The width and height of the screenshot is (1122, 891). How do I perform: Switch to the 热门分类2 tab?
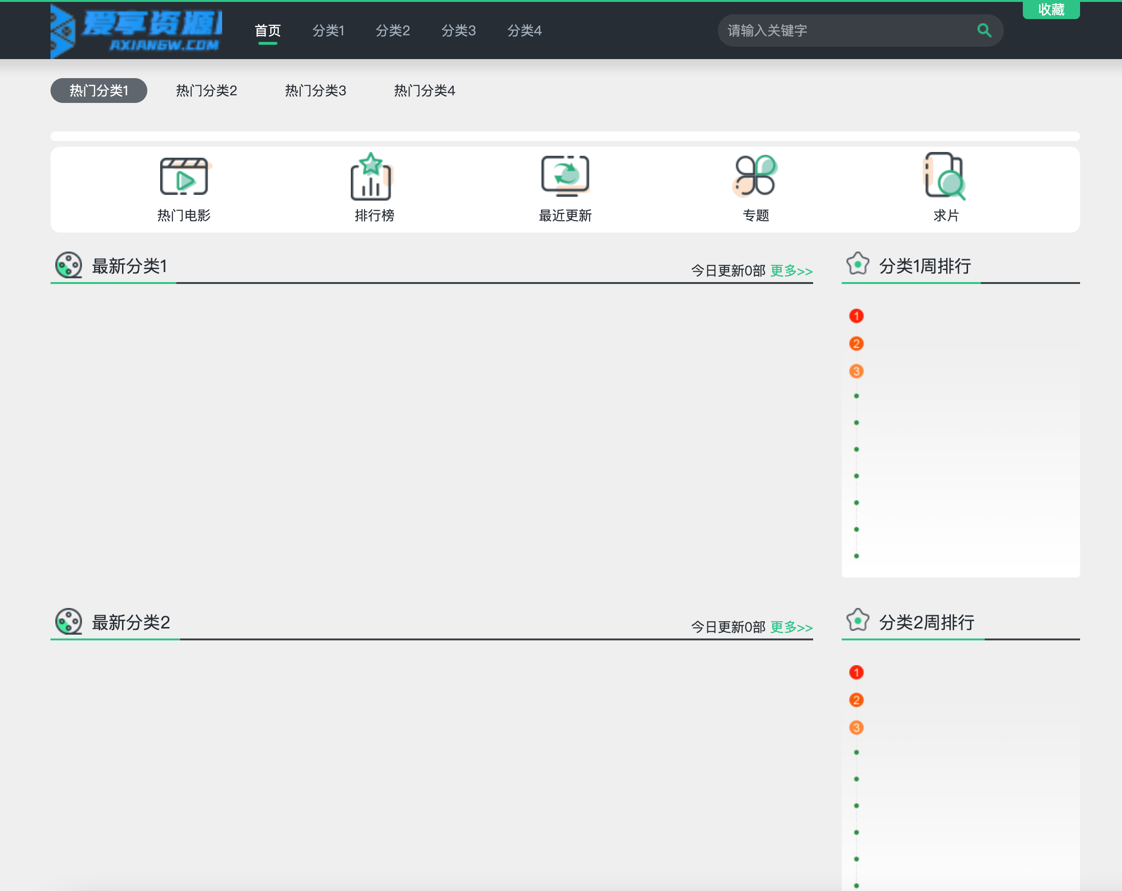206,91
